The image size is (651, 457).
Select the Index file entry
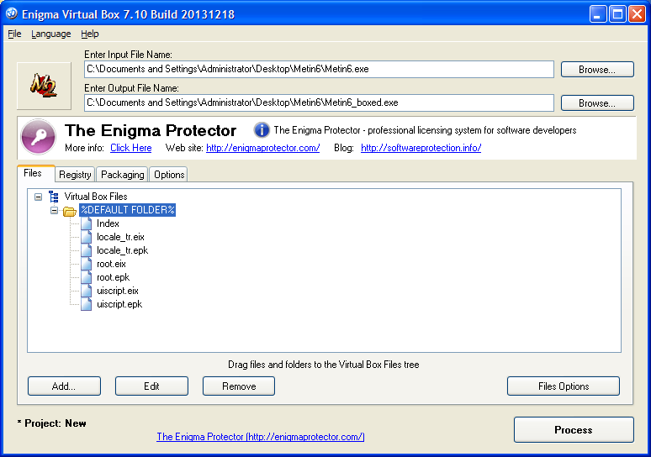(x=108, y=223)
